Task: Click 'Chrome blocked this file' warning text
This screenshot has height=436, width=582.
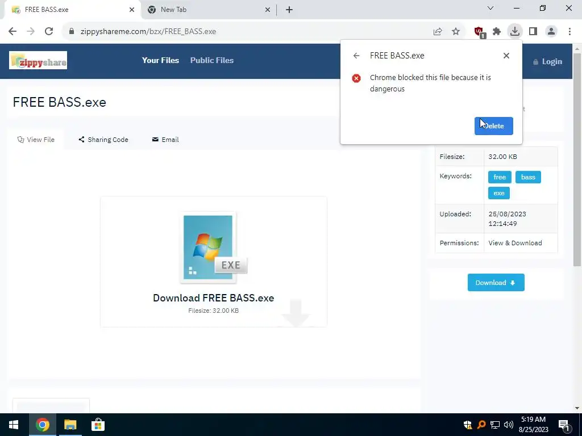Action: tap(430, 83)
